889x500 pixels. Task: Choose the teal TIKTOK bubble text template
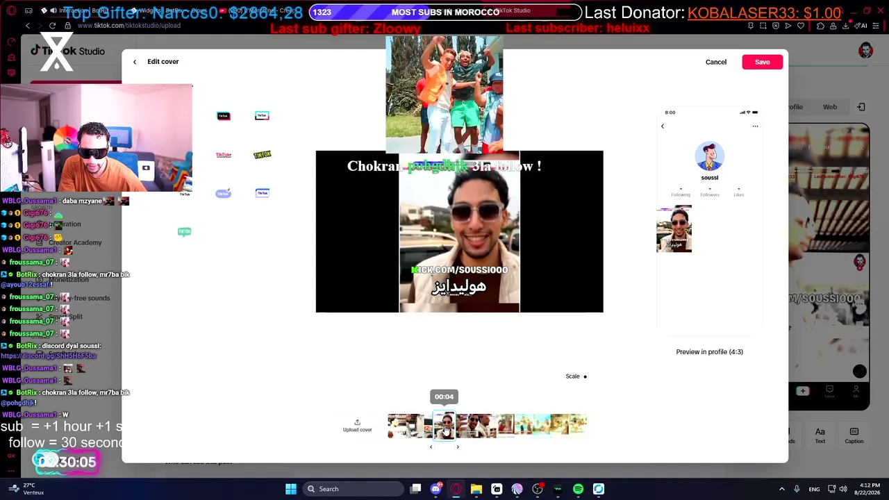tap(184, 232)
